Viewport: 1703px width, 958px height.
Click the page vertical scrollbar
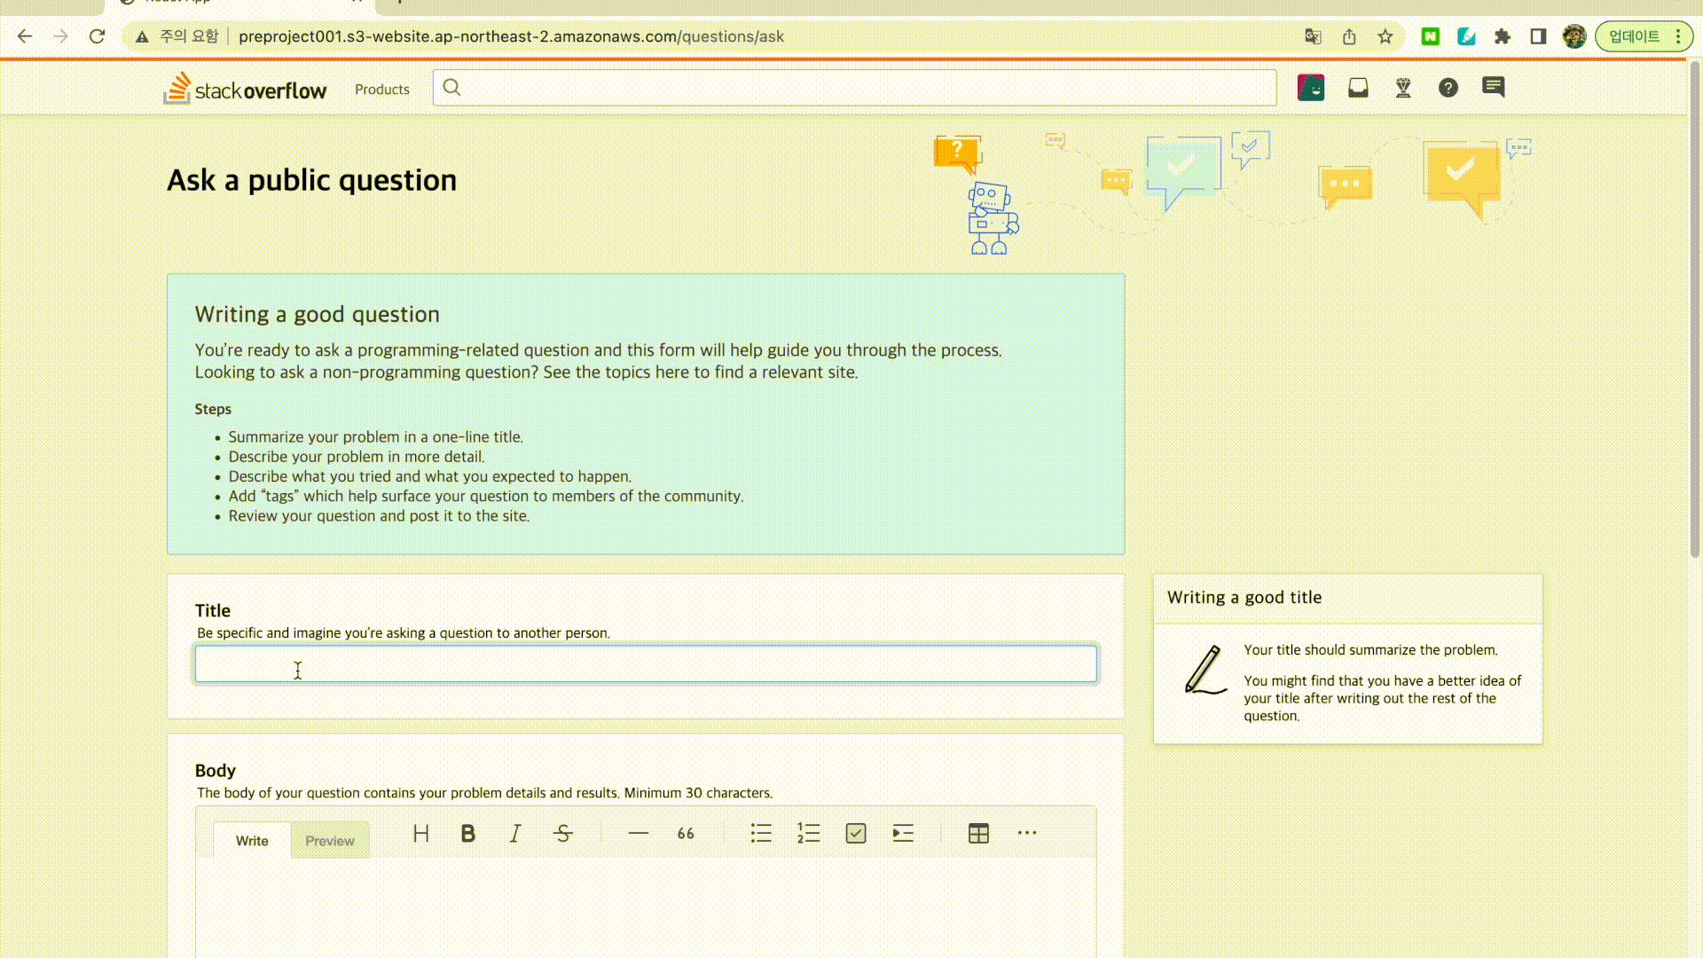pos(1694,310)
